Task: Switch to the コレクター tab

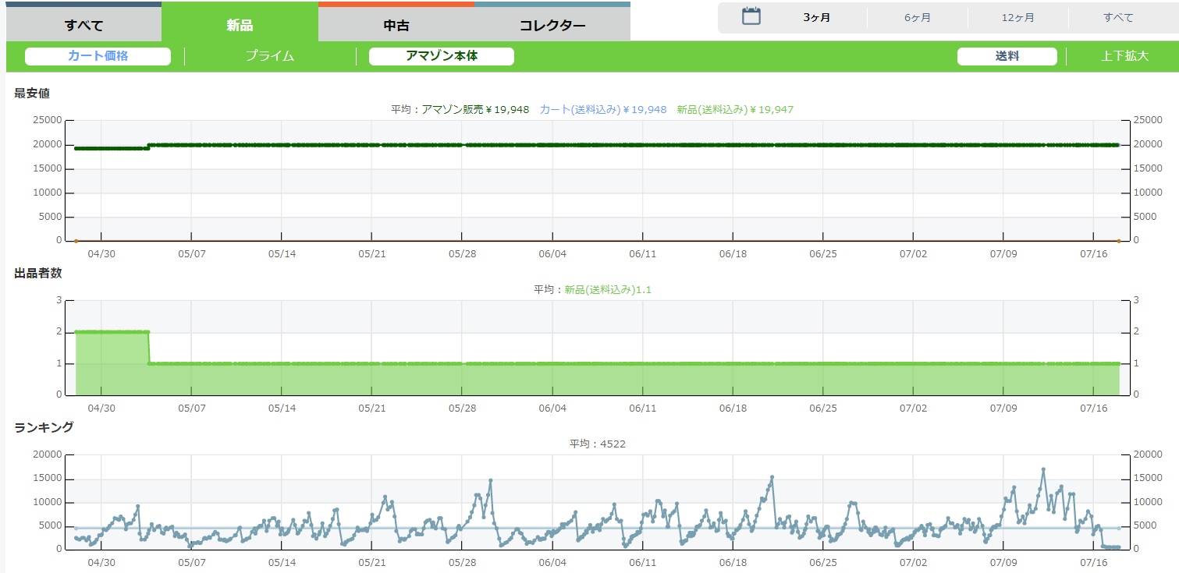Action: click(x=552, y=25)
